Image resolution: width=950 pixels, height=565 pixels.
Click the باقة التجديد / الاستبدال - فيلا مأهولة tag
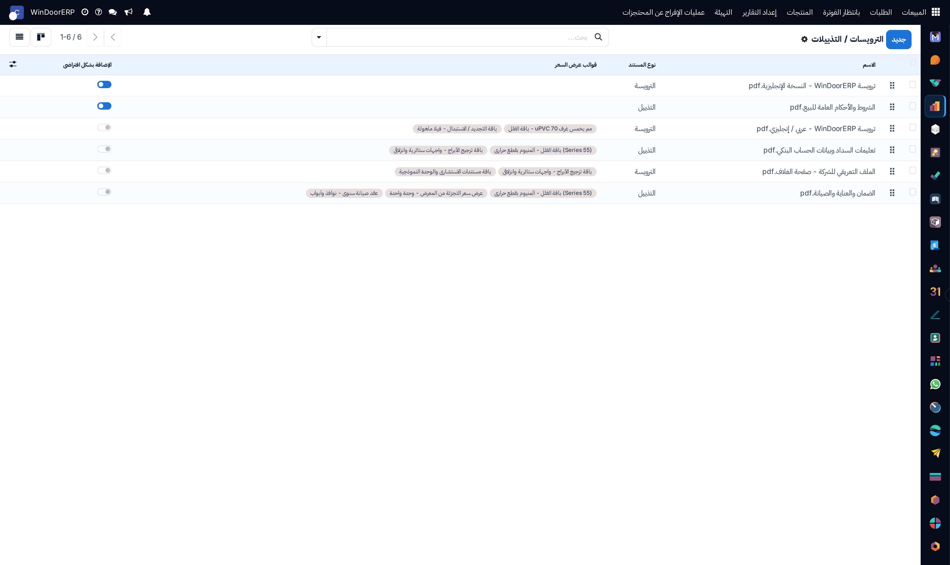pos(457,129)
